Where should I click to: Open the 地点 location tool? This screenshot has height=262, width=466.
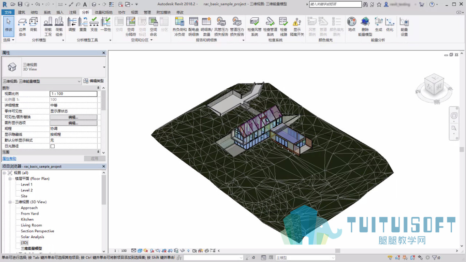(x=352, y=25)
